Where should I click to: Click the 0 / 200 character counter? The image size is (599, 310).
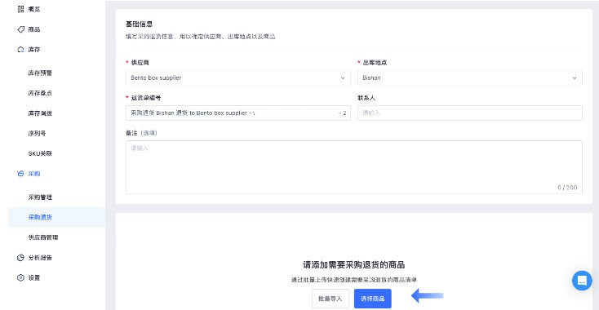click(567, 188)
